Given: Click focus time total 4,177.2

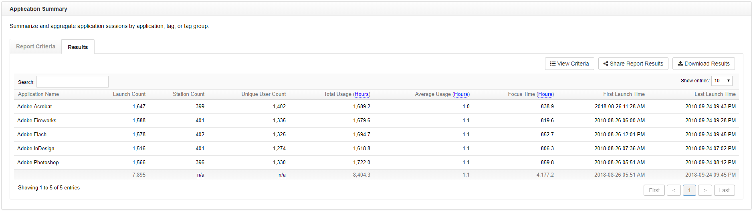Looking at the screenshot, I should pos(545,175).
